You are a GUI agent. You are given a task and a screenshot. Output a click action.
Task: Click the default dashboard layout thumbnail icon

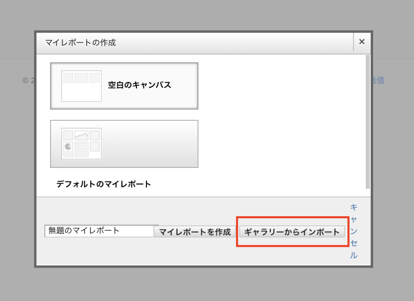click(81, 144)
